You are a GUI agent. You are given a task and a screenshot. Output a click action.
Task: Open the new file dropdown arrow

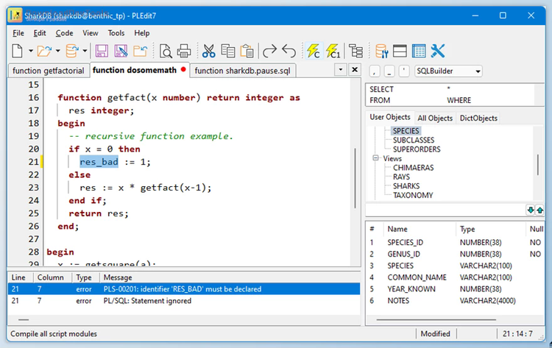(x=31, y=51)
